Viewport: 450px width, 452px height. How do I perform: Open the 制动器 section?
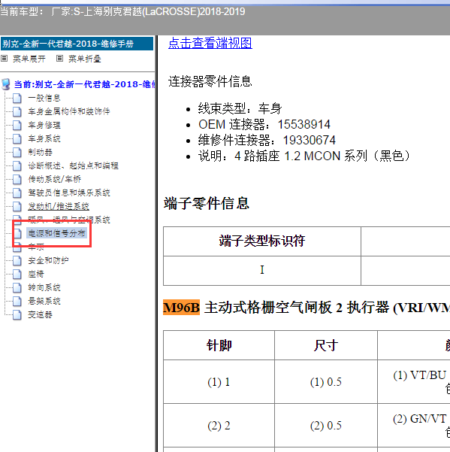40,152
